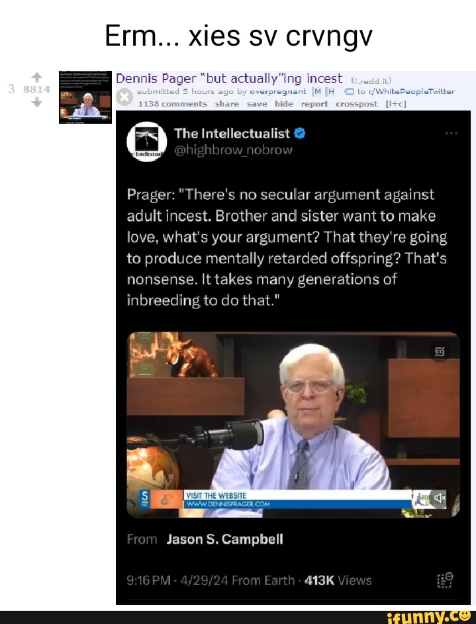The image size is (476, 624).
Task: Click the tweet's three-dot more menu
Action: click(x=451, y=133)
